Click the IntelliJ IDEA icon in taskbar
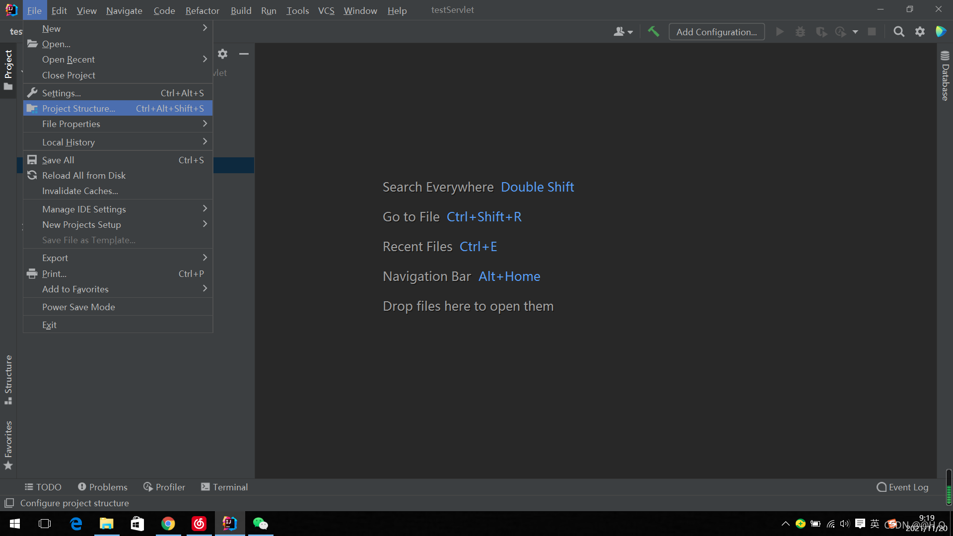This screenshot has height=536, width=953. [230, 524]
